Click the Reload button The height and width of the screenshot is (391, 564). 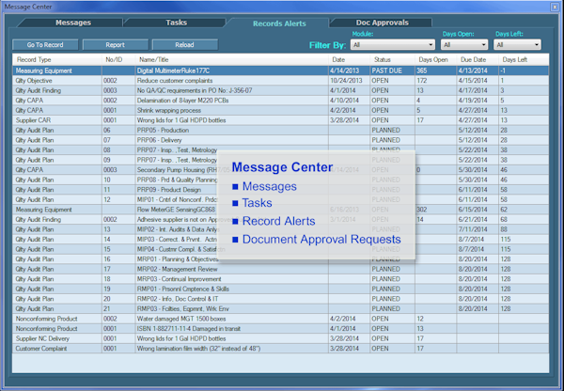pyautogui.click(x=184, y=44)
